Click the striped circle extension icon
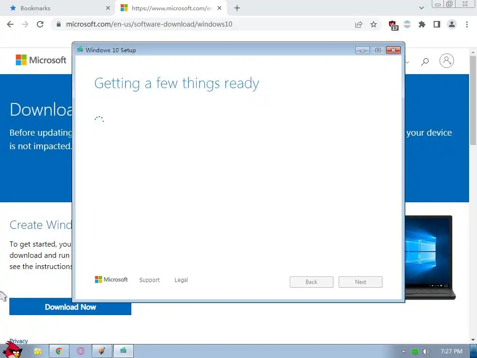Viewport: 477px width, 358px height. [x=407, y=24]
